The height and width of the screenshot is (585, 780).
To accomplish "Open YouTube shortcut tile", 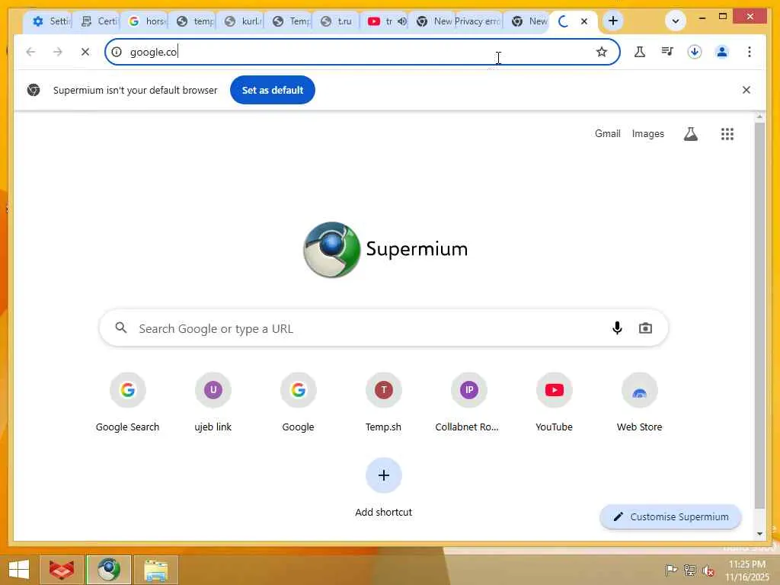I will [x=555, y=403].
